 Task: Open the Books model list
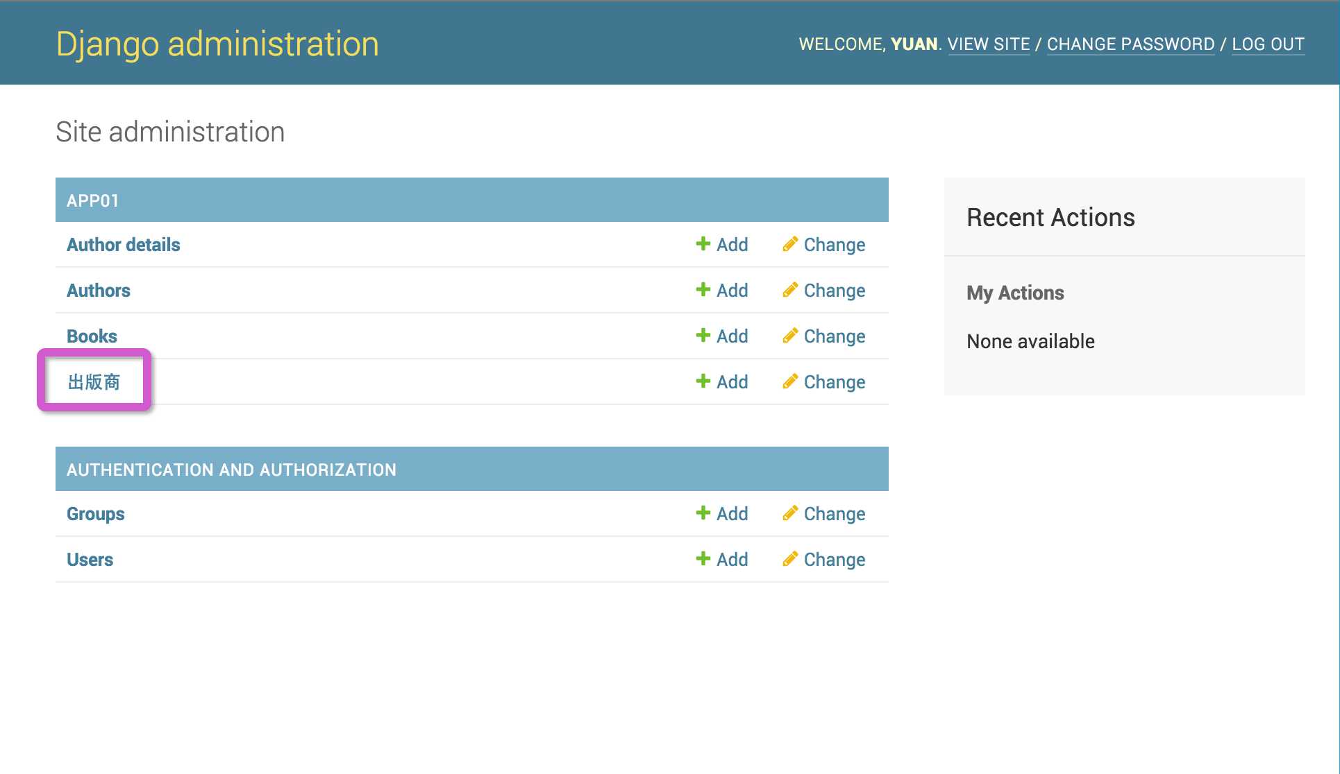pyautogui.click(x=92, y=336)
